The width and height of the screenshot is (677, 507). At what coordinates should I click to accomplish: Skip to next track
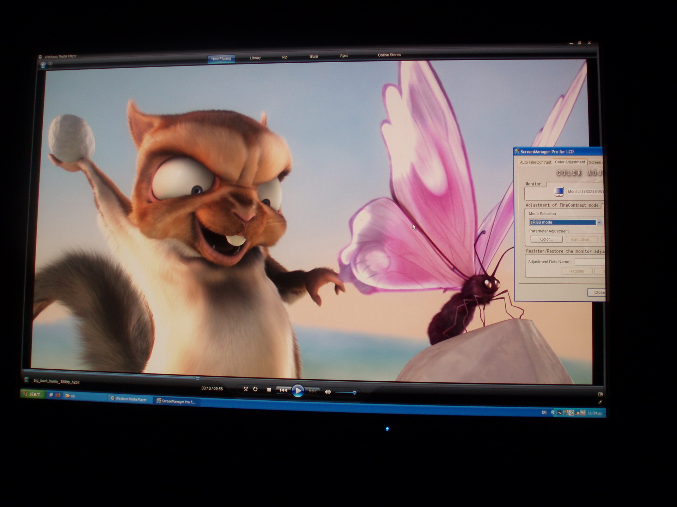point(312,391)
